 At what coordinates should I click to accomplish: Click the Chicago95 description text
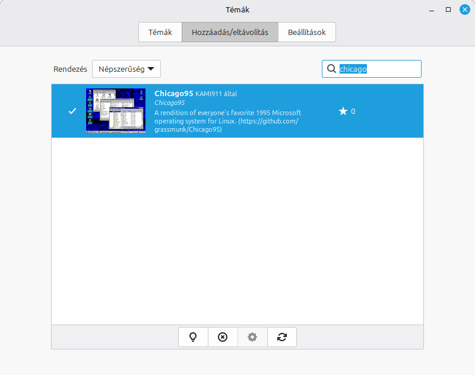[x=228, y=121]
